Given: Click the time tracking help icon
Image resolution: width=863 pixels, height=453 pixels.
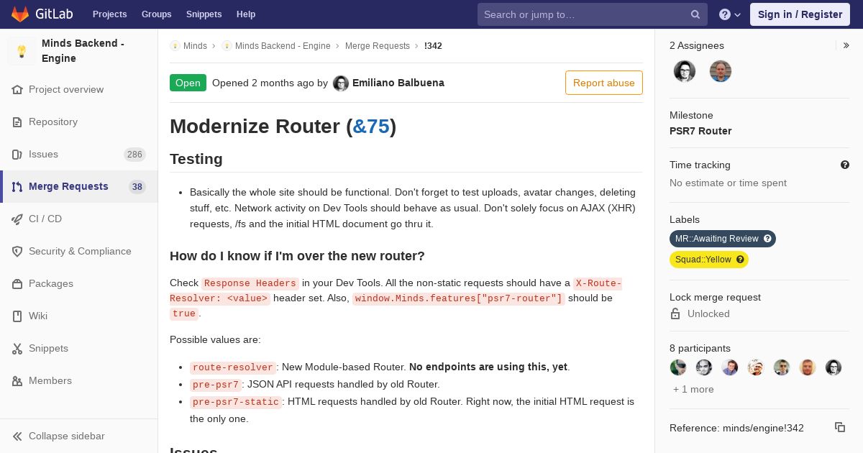Looking at the screenshot, I should pos(845,165).
